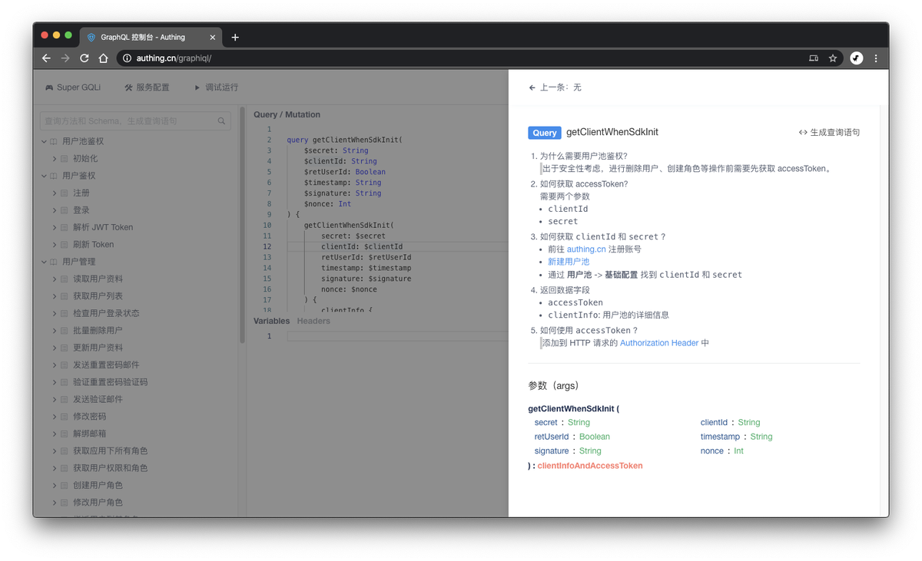Viewport: 922px width, 561px height.
Task: Expand the 检查用户登录状态 chevron
Action: (x=55, y=313)
